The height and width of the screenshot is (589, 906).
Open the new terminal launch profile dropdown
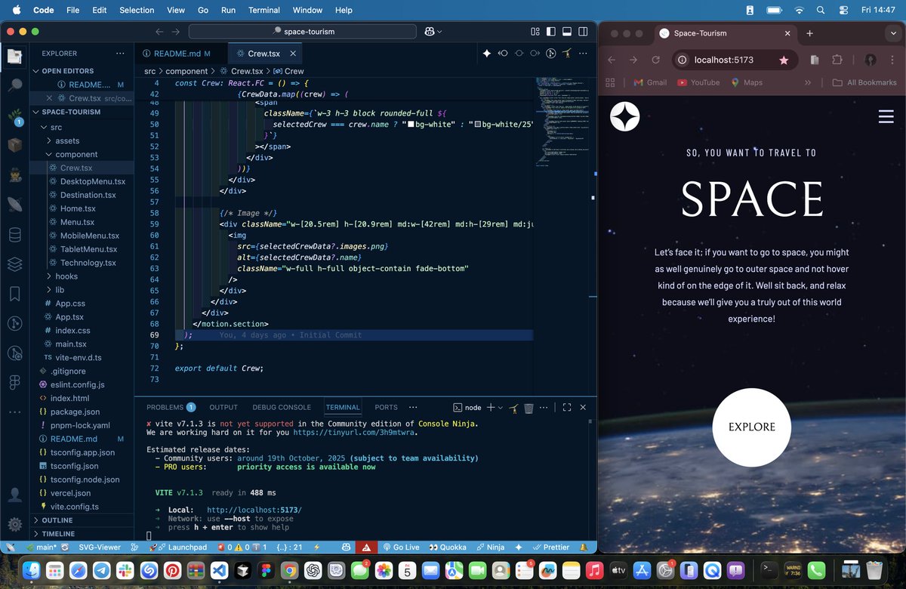pyautogui.click(x=501, y=407)
